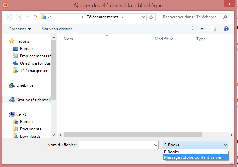This screenshot has height=167, width=238.
Task: Click the Téléchargements breadcrumb in address bar
Action: click(x=102, y=17)
